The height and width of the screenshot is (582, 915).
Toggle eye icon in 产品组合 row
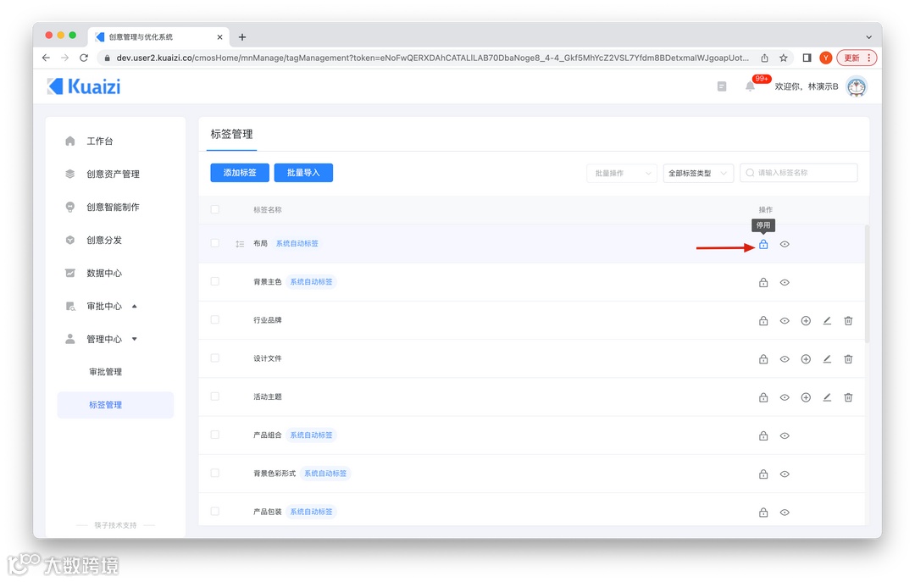coord(785,435)
